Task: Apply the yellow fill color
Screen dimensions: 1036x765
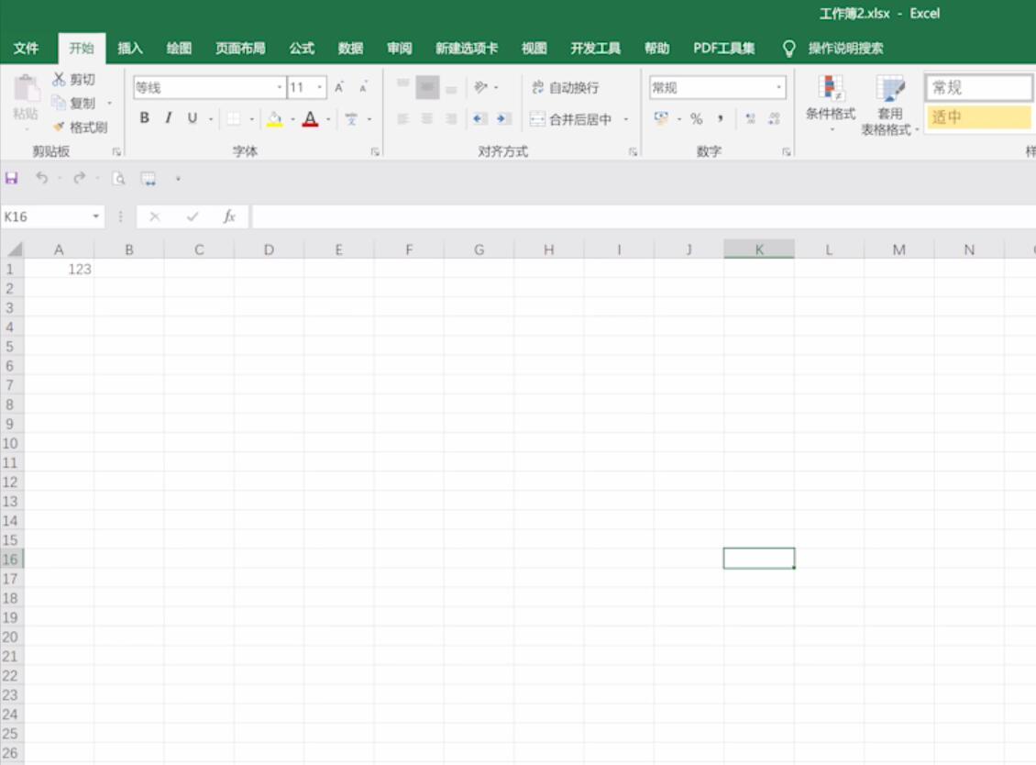Action: coord(275,119)
